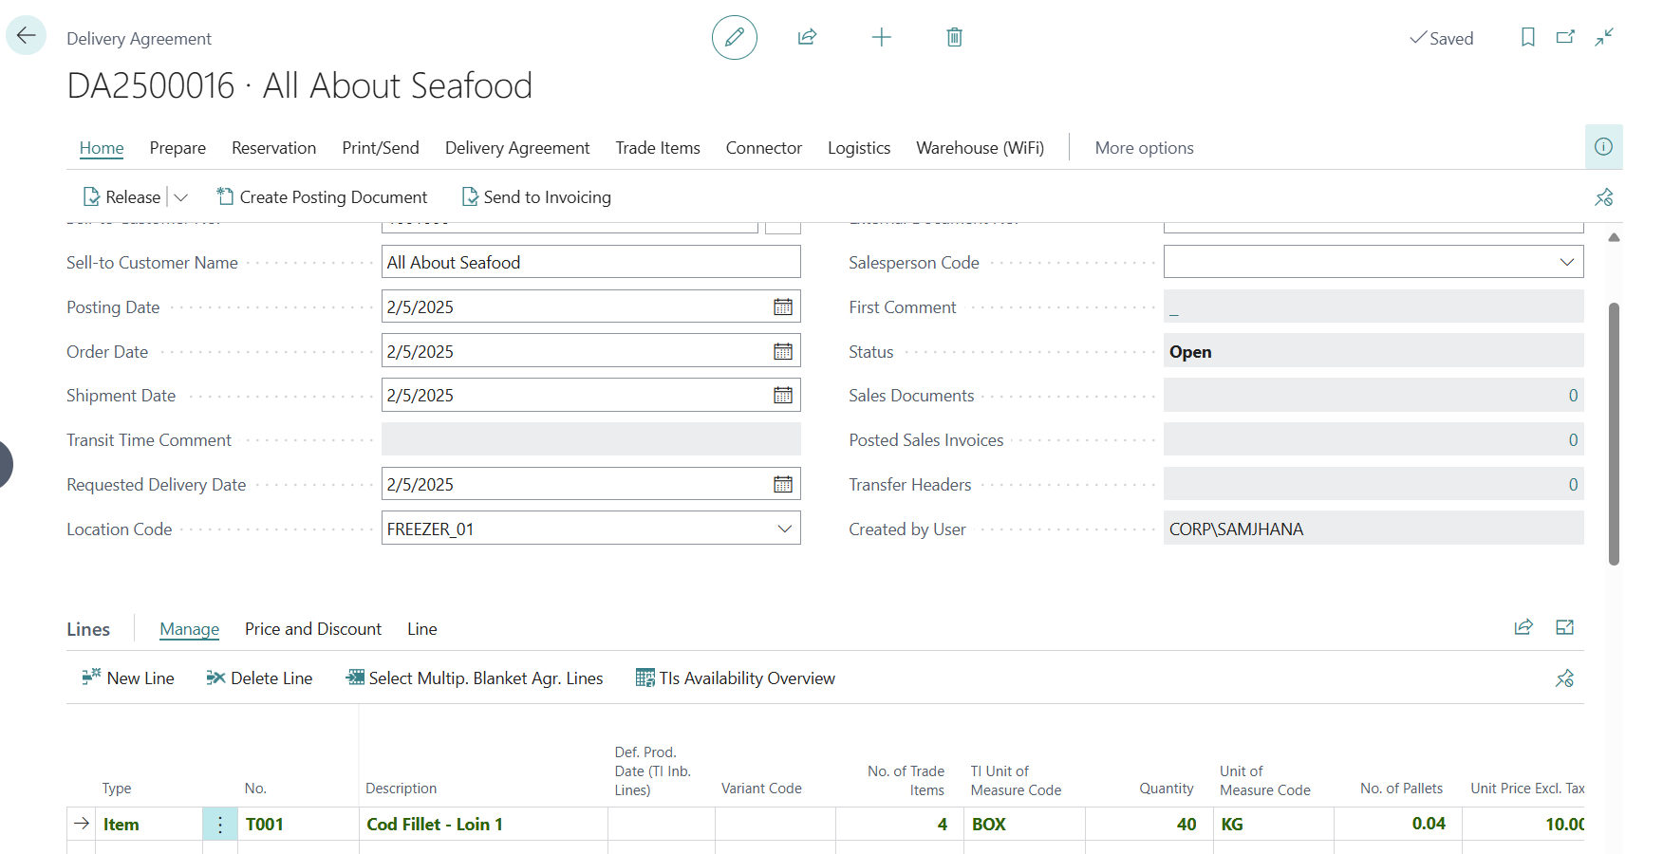The image size is (1663, 854).
Task: Open Shipment Date calendar picker
Action: [x=782, y=396]
